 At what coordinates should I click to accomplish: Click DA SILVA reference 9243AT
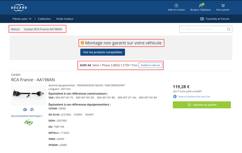pyautogui.click(x=89, y=114)
